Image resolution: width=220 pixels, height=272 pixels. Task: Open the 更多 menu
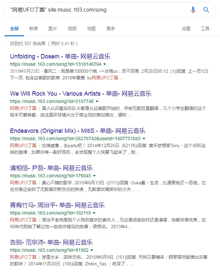(111, 29)
